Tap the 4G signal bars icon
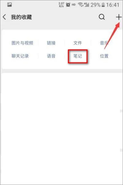Viewport: 123px width, 185px height. click(86, 5)
